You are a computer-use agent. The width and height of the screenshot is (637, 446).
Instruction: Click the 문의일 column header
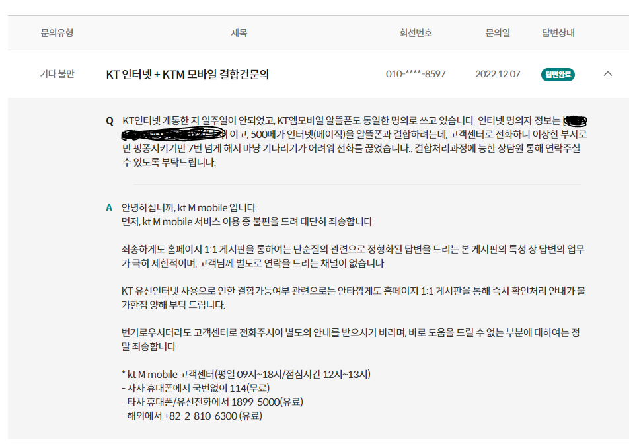coord(497,33)
